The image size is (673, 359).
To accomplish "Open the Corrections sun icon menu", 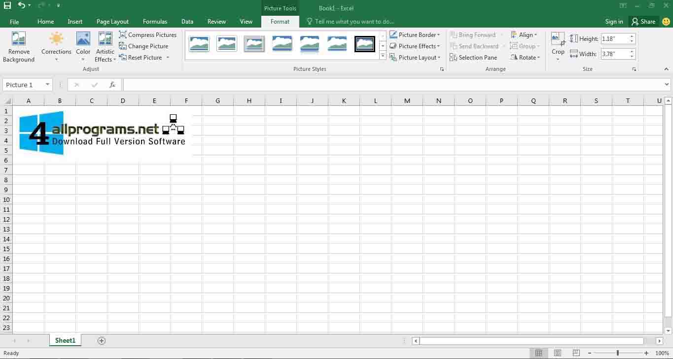I will [56, 47].
